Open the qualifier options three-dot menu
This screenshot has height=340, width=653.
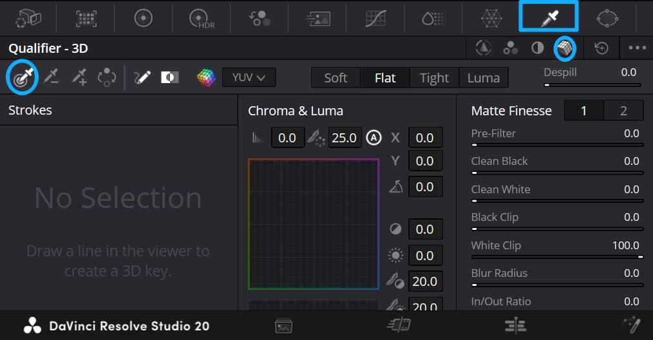click(x=637, y=48)
